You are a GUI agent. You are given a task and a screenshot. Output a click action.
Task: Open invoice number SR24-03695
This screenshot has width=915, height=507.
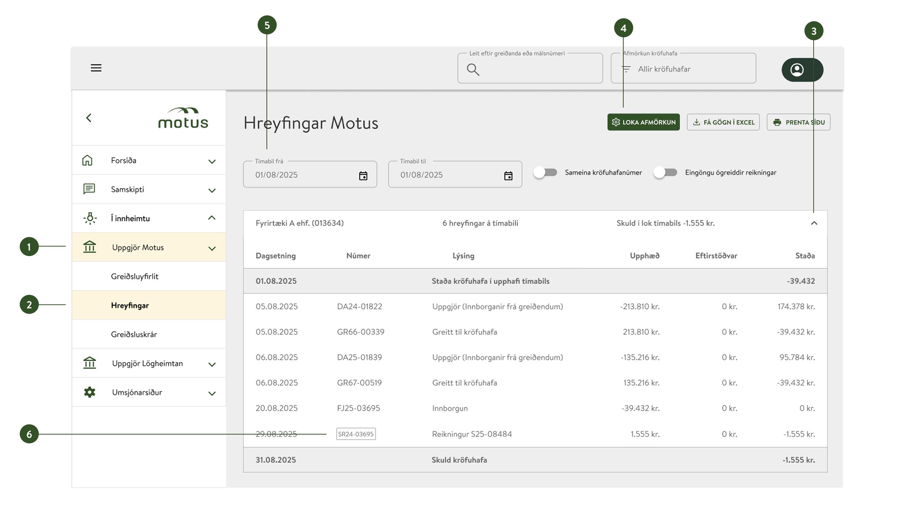[356, 434]
